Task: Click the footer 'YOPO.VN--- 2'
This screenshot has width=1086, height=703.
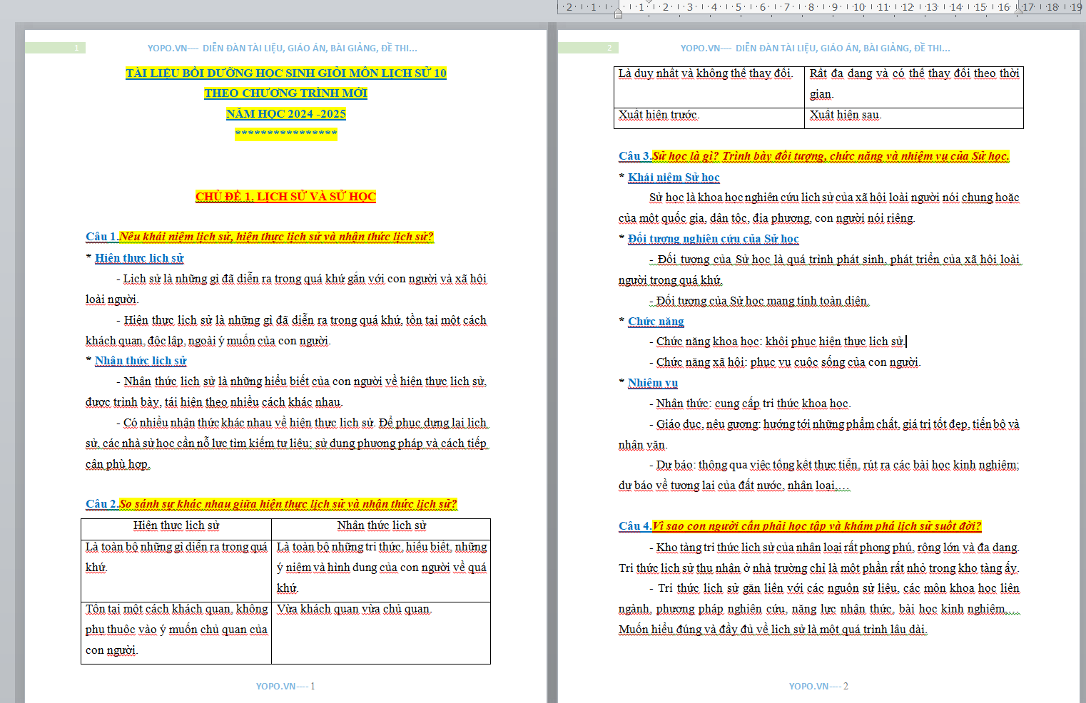Action: pyautogui.click(x=818, y=687)
